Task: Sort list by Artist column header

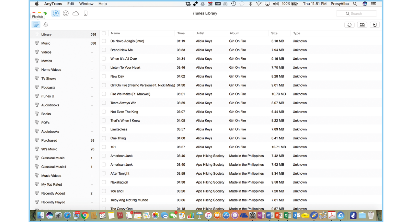Action: point(201,33)
